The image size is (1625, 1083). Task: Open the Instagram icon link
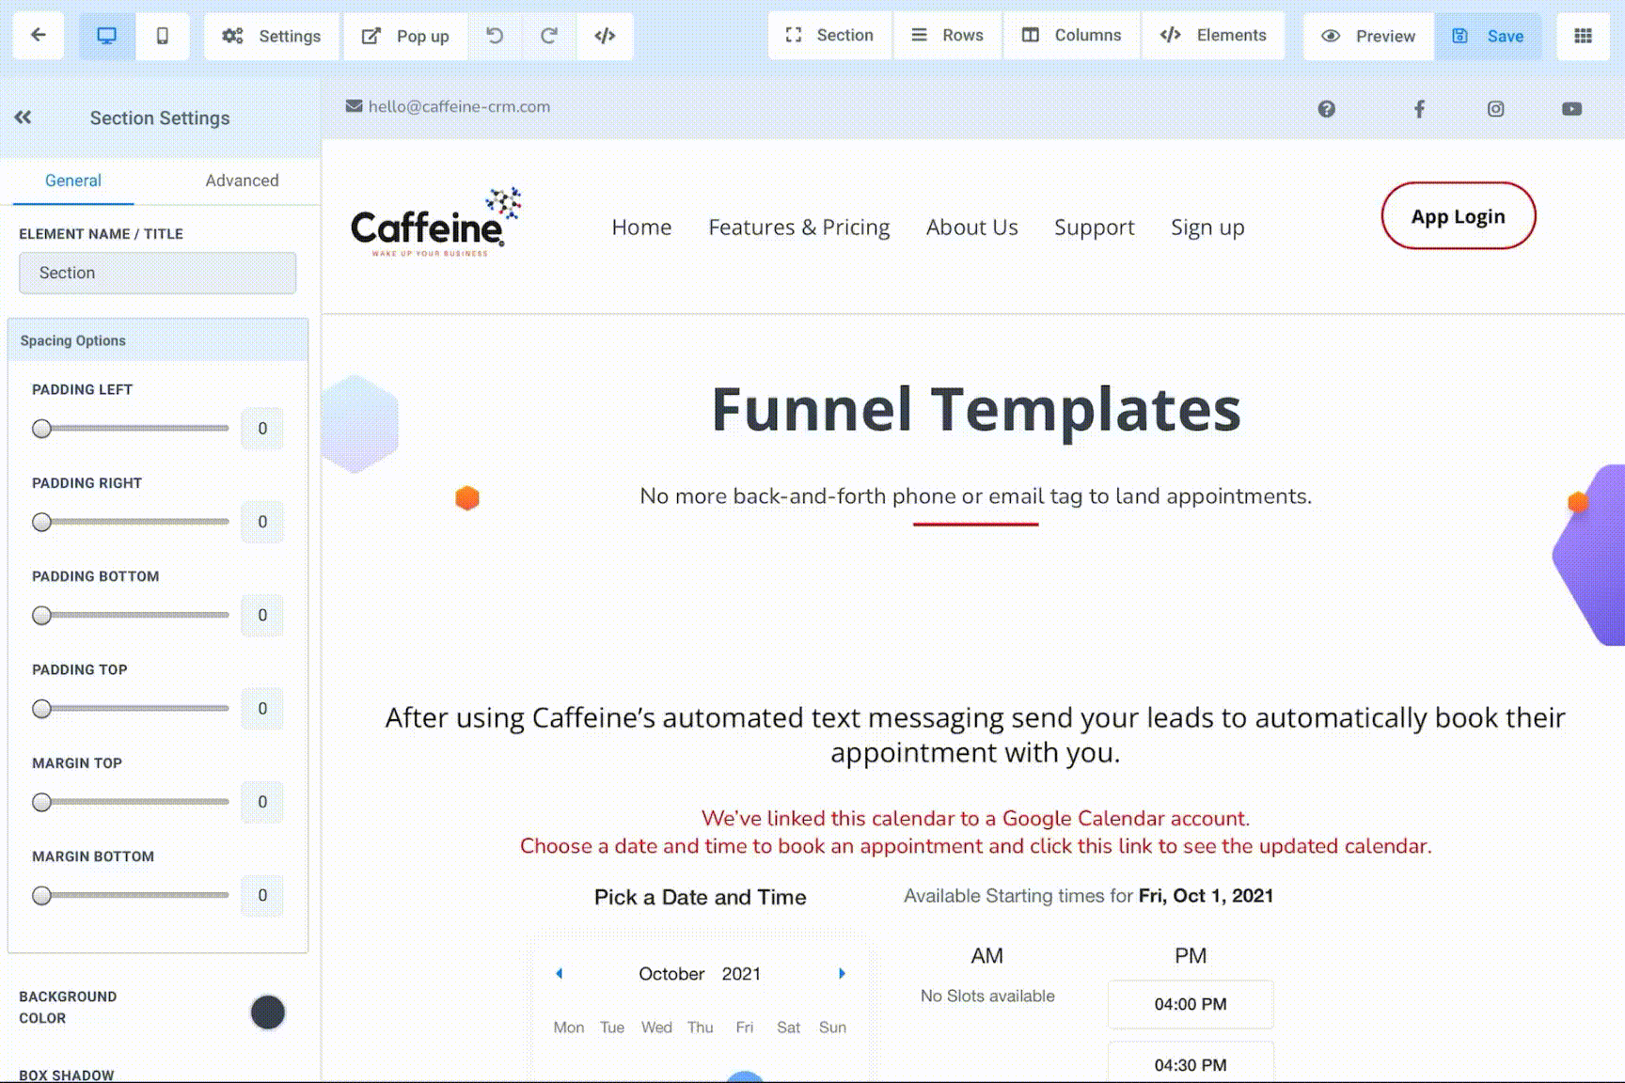[x=1495, y=109]
